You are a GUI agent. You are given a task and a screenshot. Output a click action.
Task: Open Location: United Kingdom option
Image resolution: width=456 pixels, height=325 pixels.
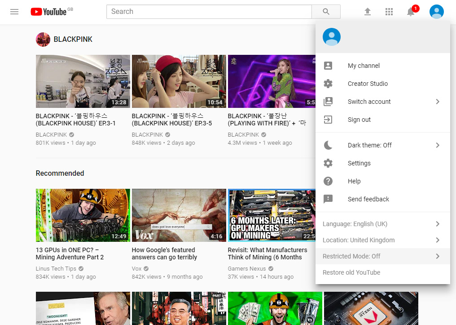(x=383, y=240)
